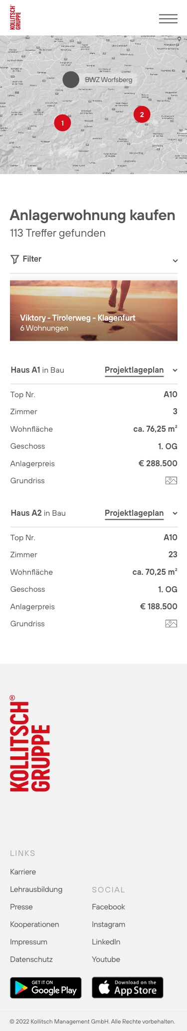Open Projektlageplan for Haus A1
This screenshot has width=187, height=1031.
coord(134,370)
